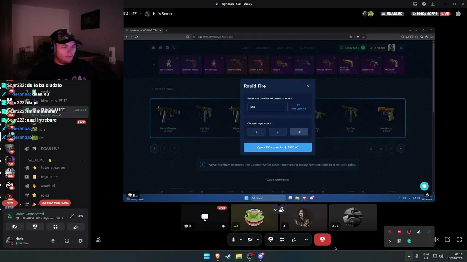Switch ENG US keyboard language

[426, 256]
